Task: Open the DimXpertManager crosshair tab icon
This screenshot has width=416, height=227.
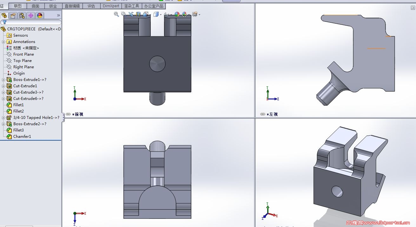Action: point(31,15)
